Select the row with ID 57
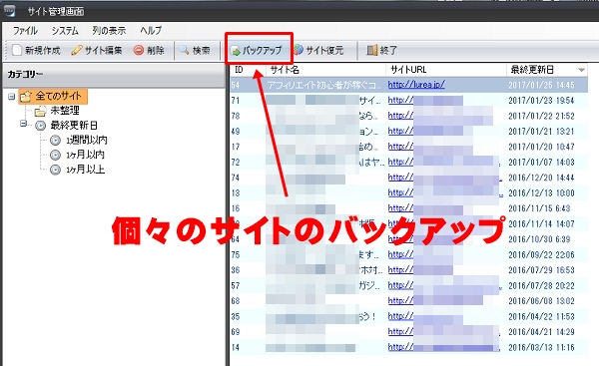The width and height of the screenshot is (599, 366). pyautogui.click(x=408, y=285)
